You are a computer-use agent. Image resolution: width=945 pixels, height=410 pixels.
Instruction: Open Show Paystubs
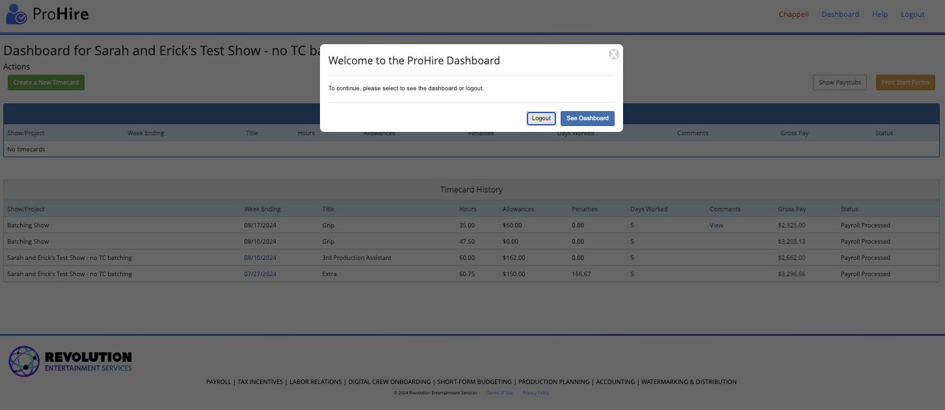(x=839, y=83)
